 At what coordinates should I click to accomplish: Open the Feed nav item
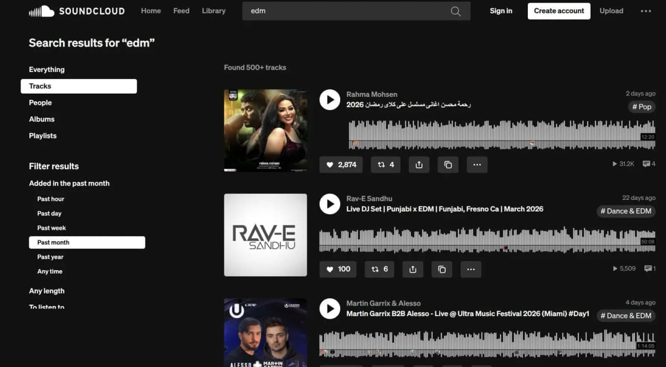click(181, 11)
